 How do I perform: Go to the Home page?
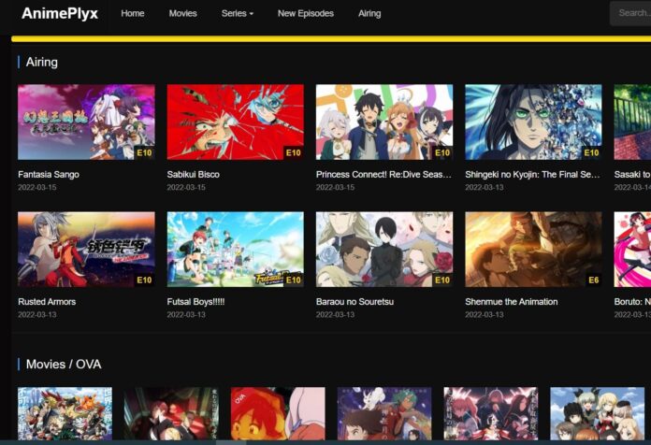point(133,13)
